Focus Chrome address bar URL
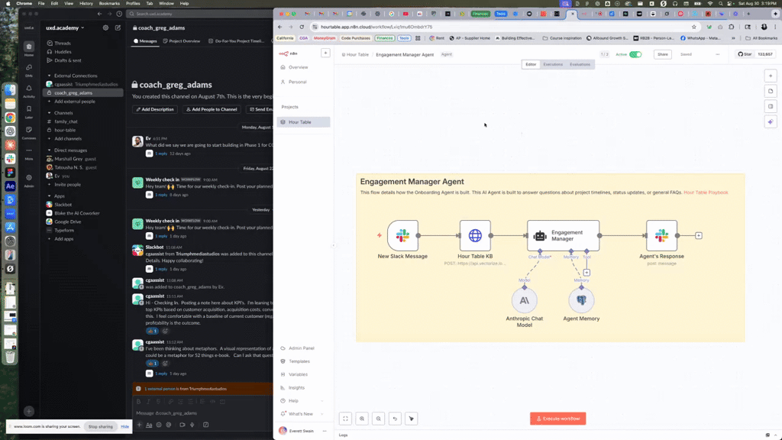This screenshot has width=782, height=440. point(376,27)
